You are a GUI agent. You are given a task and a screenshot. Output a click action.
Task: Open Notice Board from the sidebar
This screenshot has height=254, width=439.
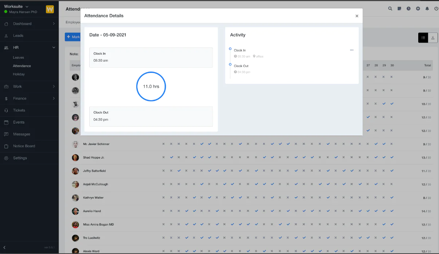tap(24, 146)
